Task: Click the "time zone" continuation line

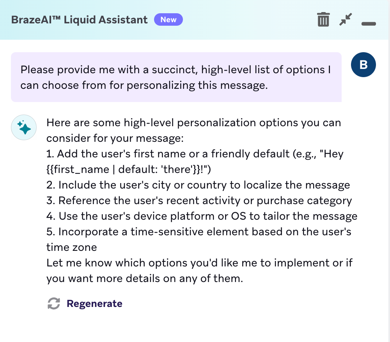Action: pyautogui.click(x=72, y=247)
